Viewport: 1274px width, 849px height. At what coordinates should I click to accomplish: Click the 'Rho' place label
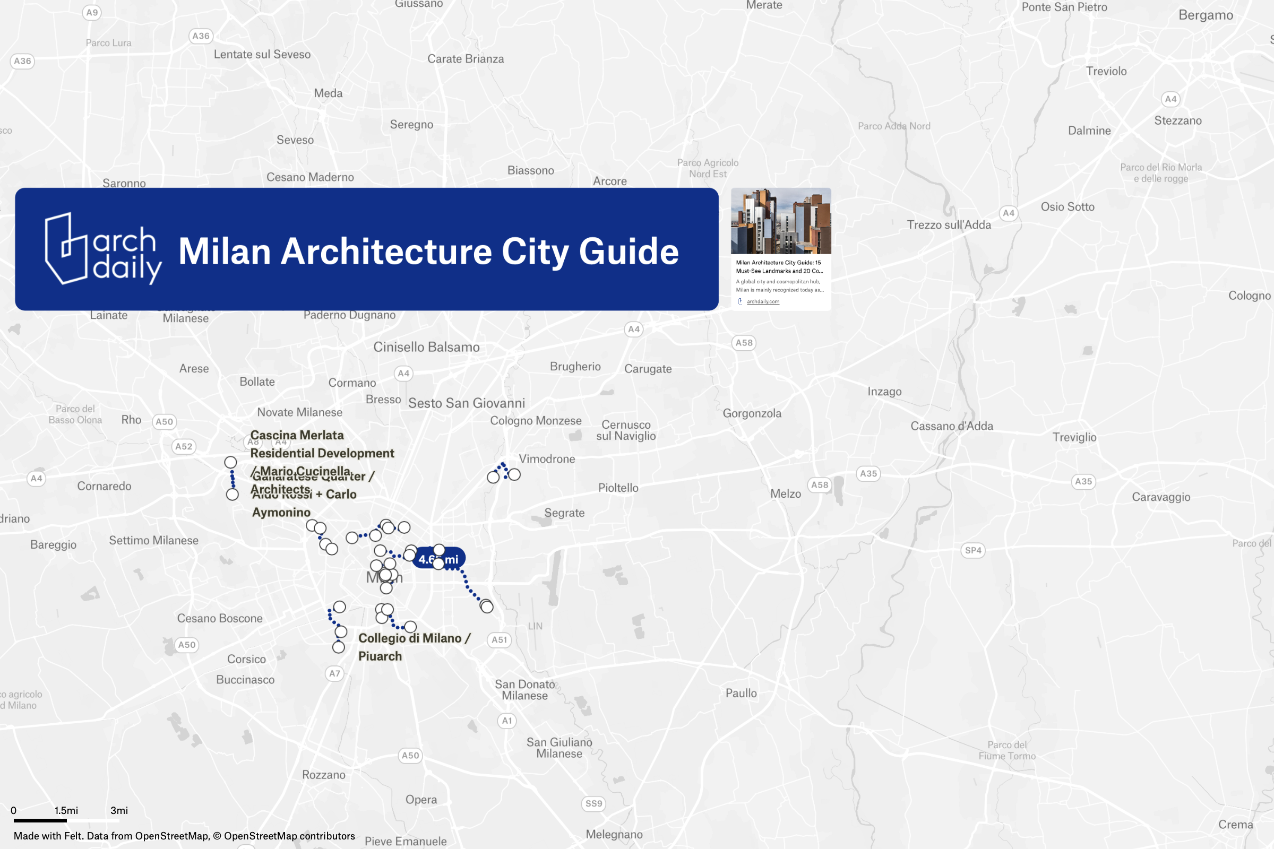[x=131, y=420]
